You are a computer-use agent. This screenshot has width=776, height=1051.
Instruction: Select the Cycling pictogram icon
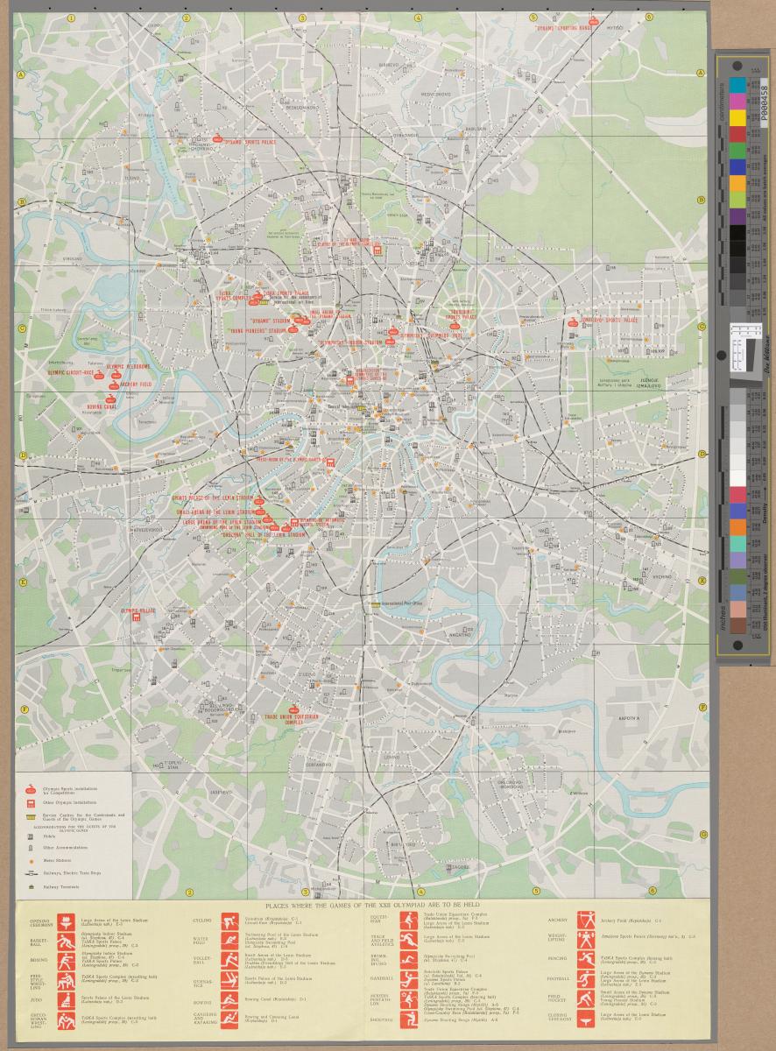(x=230, y=921)
